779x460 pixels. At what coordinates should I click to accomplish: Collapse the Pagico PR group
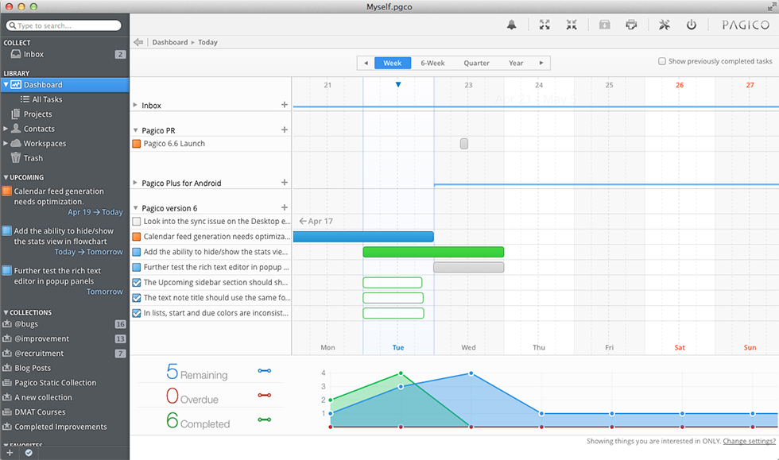[135, 130]
